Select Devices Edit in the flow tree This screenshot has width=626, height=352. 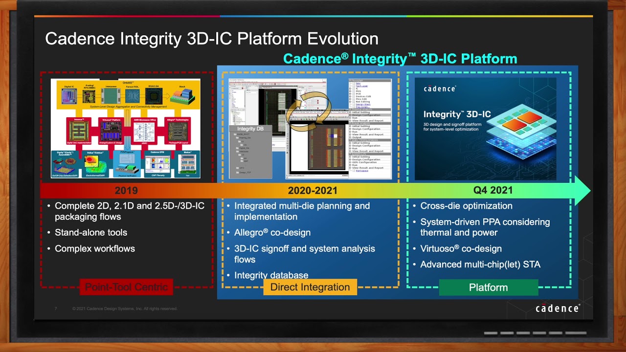pos(363,96)
